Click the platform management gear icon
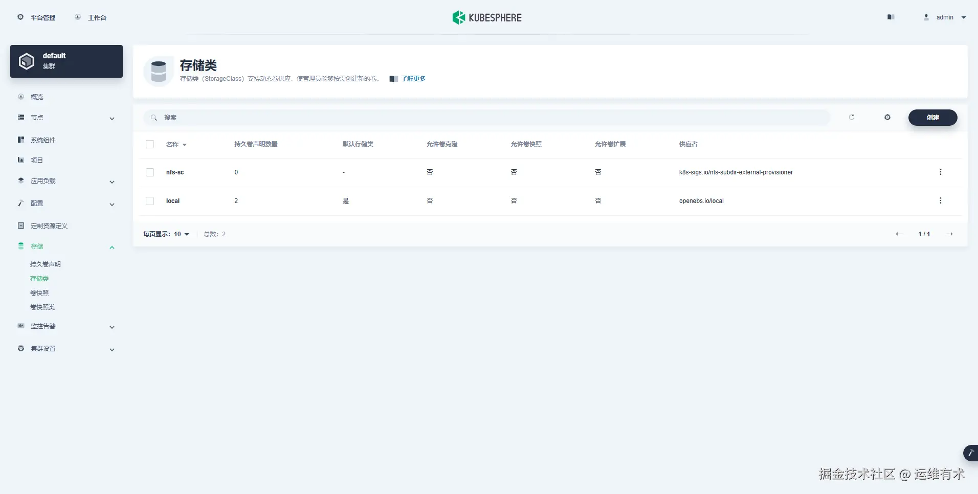 pyautogui.click(x=20, y=17)
